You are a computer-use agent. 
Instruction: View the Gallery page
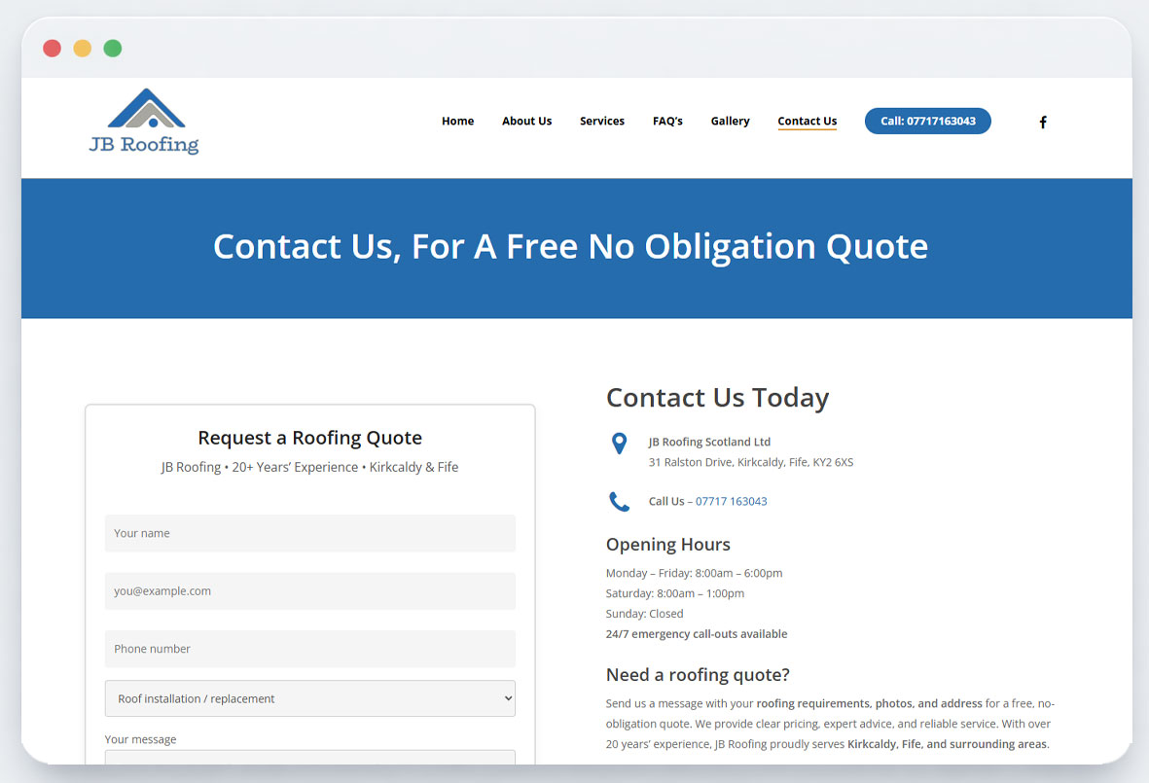(x=730, y=122)
